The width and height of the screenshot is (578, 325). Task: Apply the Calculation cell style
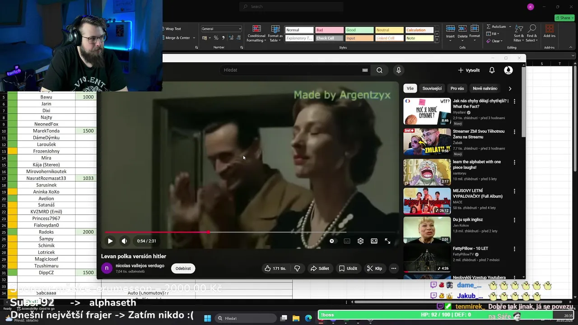point(420,30)
